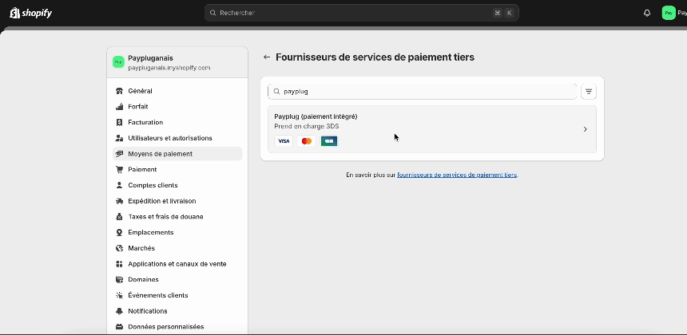687x335 pixels.
Task: Click the Shopify logo
Action: (30, 13)
